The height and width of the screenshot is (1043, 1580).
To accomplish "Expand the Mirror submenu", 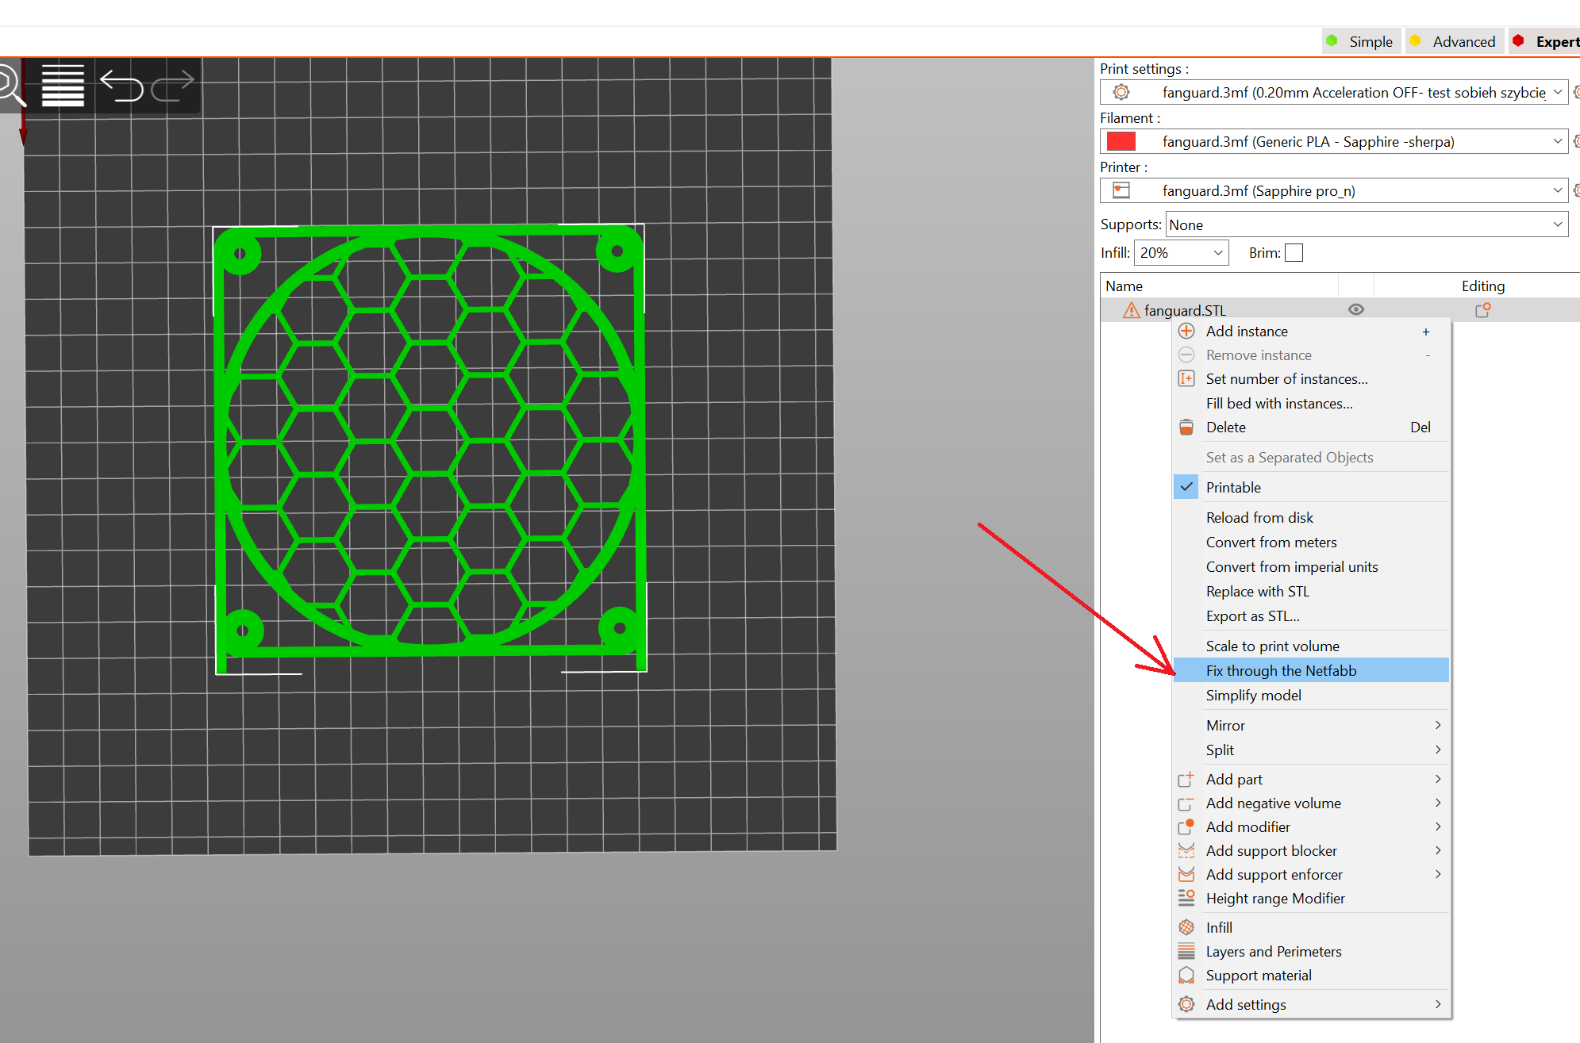I will point(1225,725).
